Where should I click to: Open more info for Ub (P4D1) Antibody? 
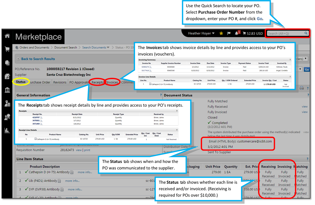[x=72, y=181]
